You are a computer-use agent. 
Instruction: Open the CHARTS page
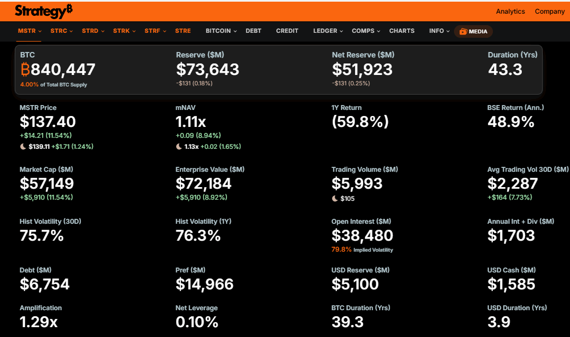coord(402,31)
